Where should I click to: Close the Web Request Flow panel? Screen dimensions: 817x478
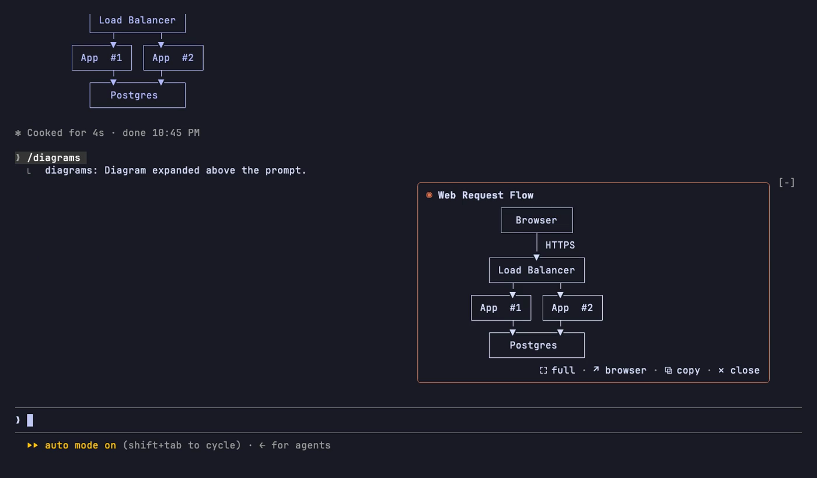coord(739,370)
